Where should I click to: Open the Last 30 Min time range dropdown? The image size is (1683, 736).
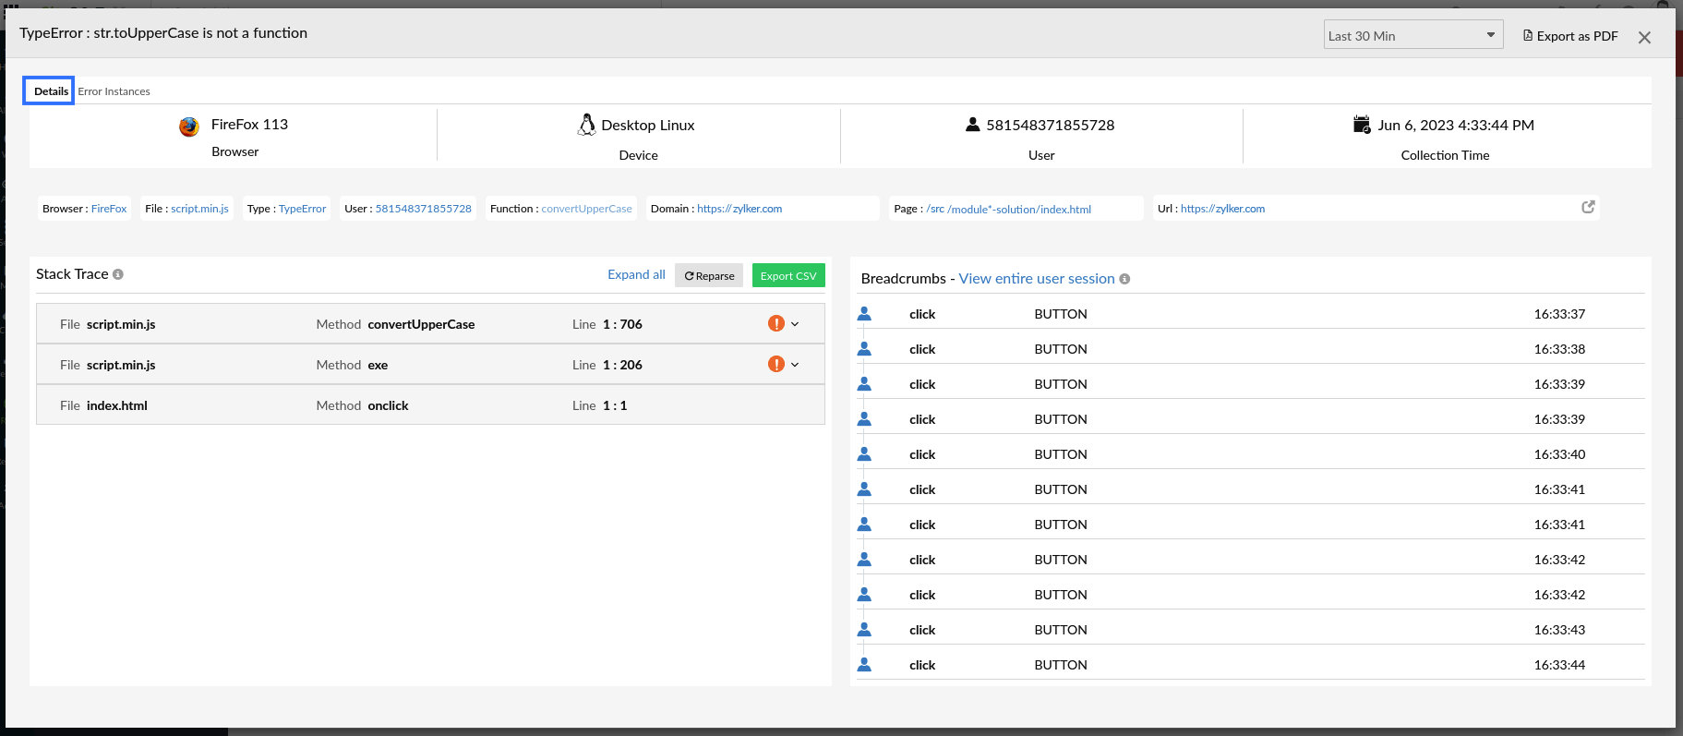pyautogui.click(x=1413, y=35)
